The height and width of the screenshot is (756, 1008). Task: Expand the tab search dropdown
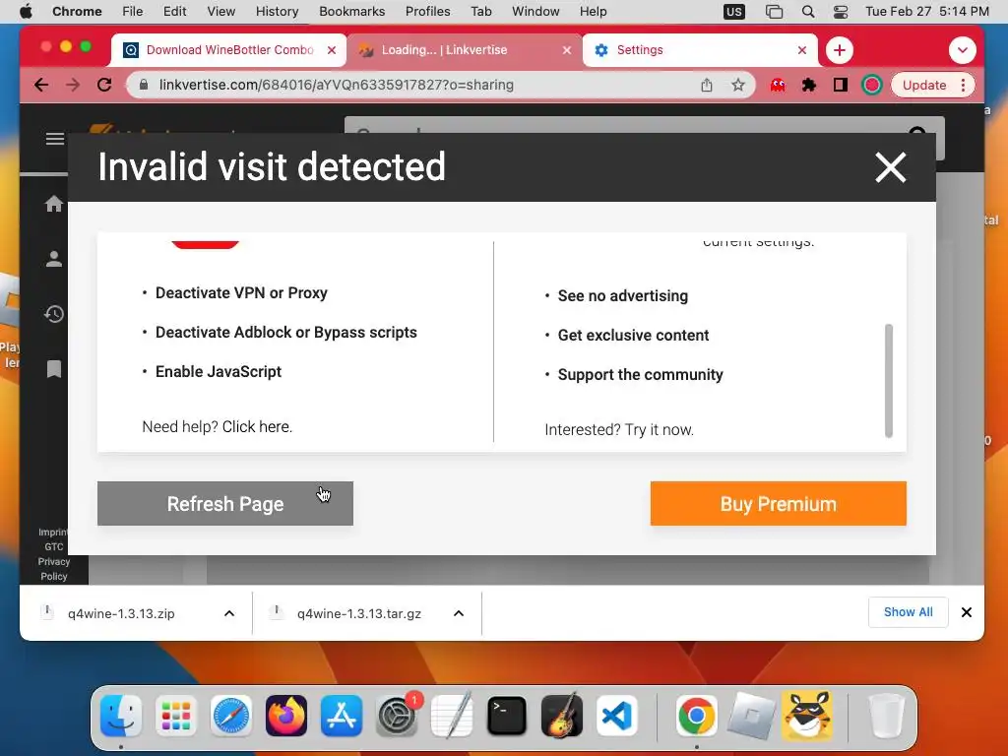[x=963, y=50]
